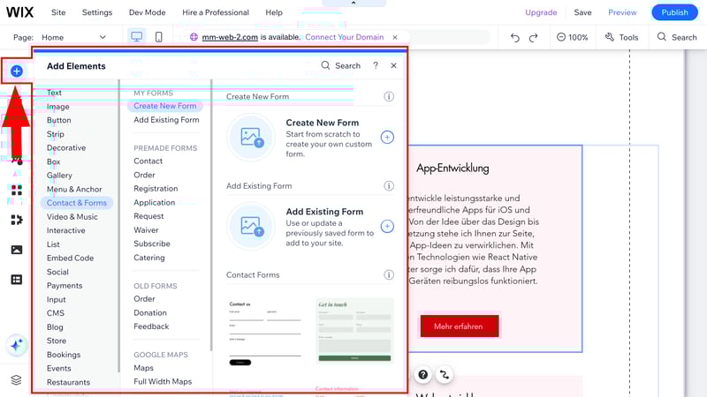The height and width of the screenshot is (397, 707).
Task: Open the Settings menu
Action: click(x=97, y=12)
